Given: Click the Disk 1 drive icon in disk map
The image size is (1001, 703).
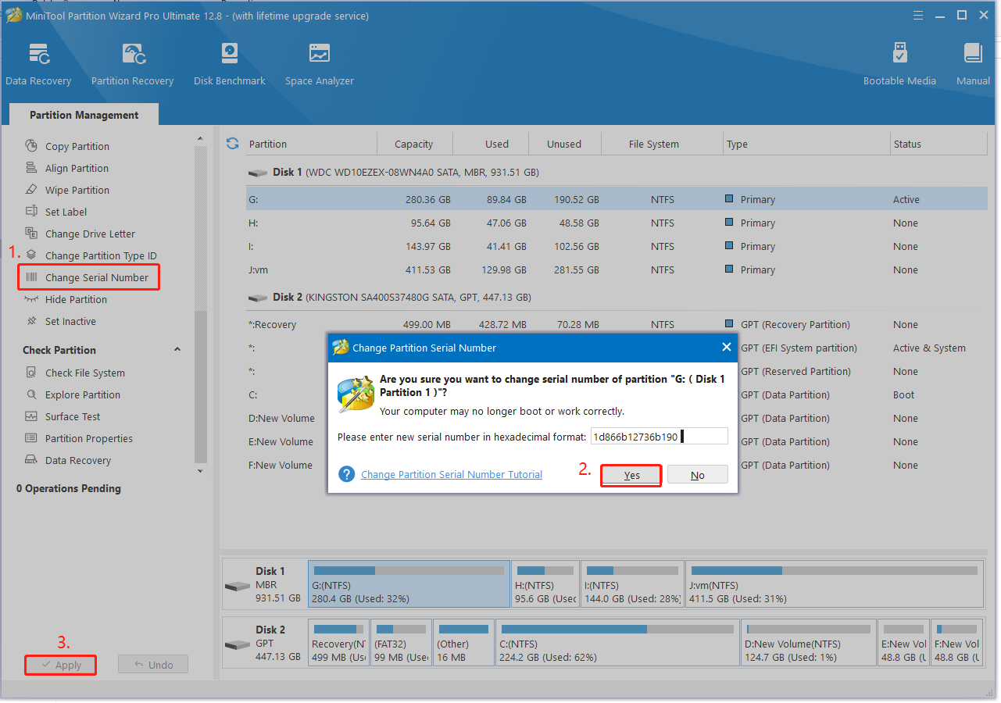Looking at the screenshot, I should tap(238, 586).
